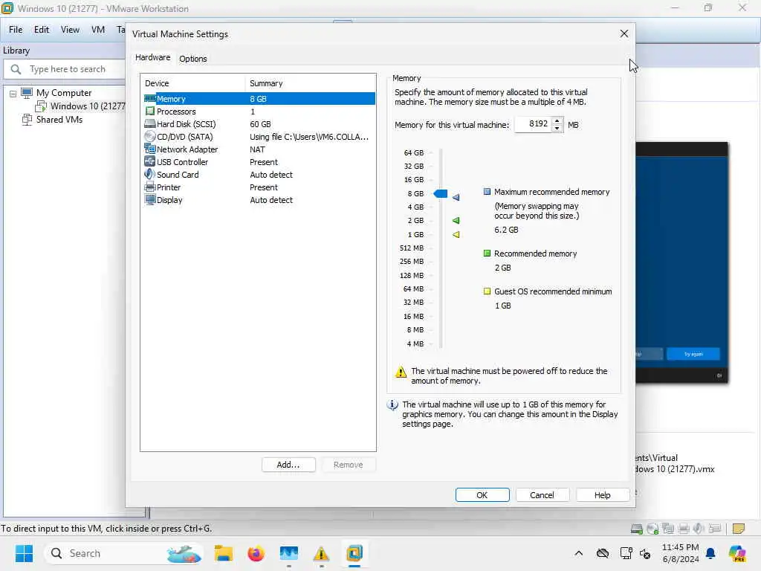Click the muted volume tray icon
761x571 pixels.
[x=645, y=553]
